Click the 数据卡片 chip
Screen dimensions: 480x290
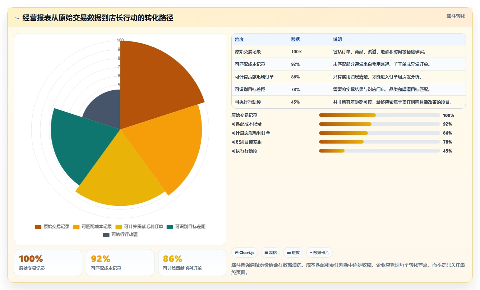pos(319,253)
